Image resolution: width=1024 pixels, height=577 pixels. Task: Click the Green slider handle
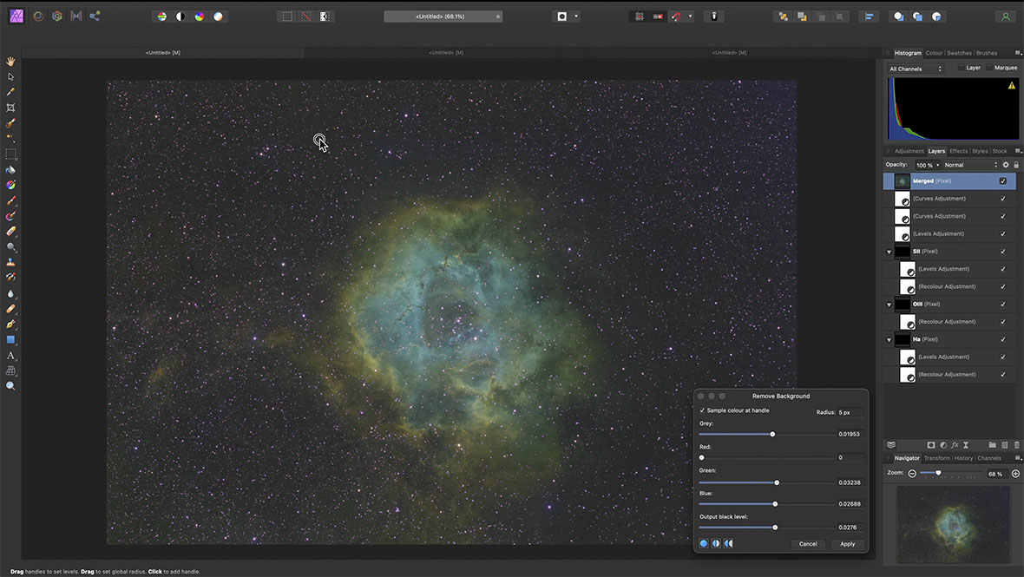777,482
